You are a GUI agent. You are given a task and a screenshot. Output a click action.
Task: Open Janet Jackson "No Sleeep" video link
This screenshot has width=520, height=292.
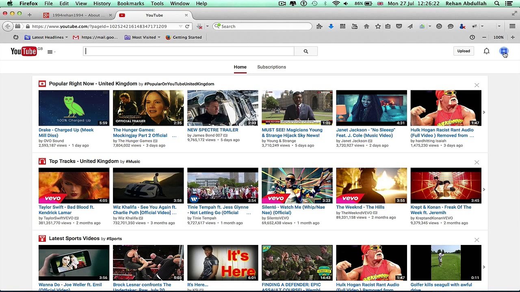[x=366, y=133]
